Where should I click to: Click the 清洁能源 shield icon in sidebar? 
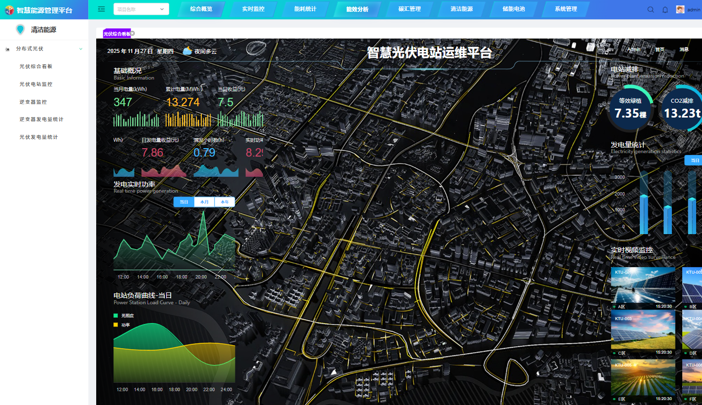20,30
